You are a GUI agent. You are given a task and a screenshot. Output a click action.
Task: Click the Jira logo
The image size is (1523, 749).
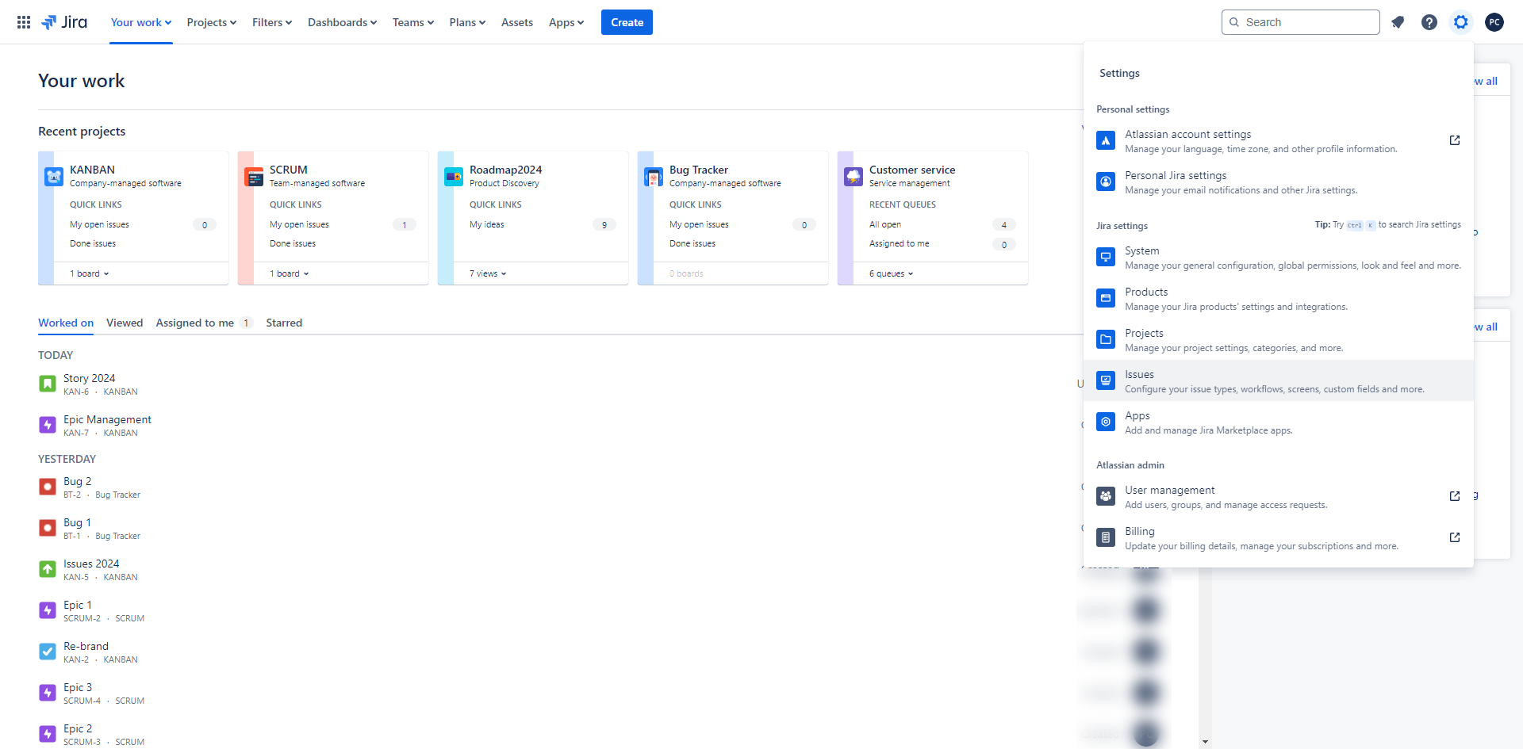click(64, 22)
